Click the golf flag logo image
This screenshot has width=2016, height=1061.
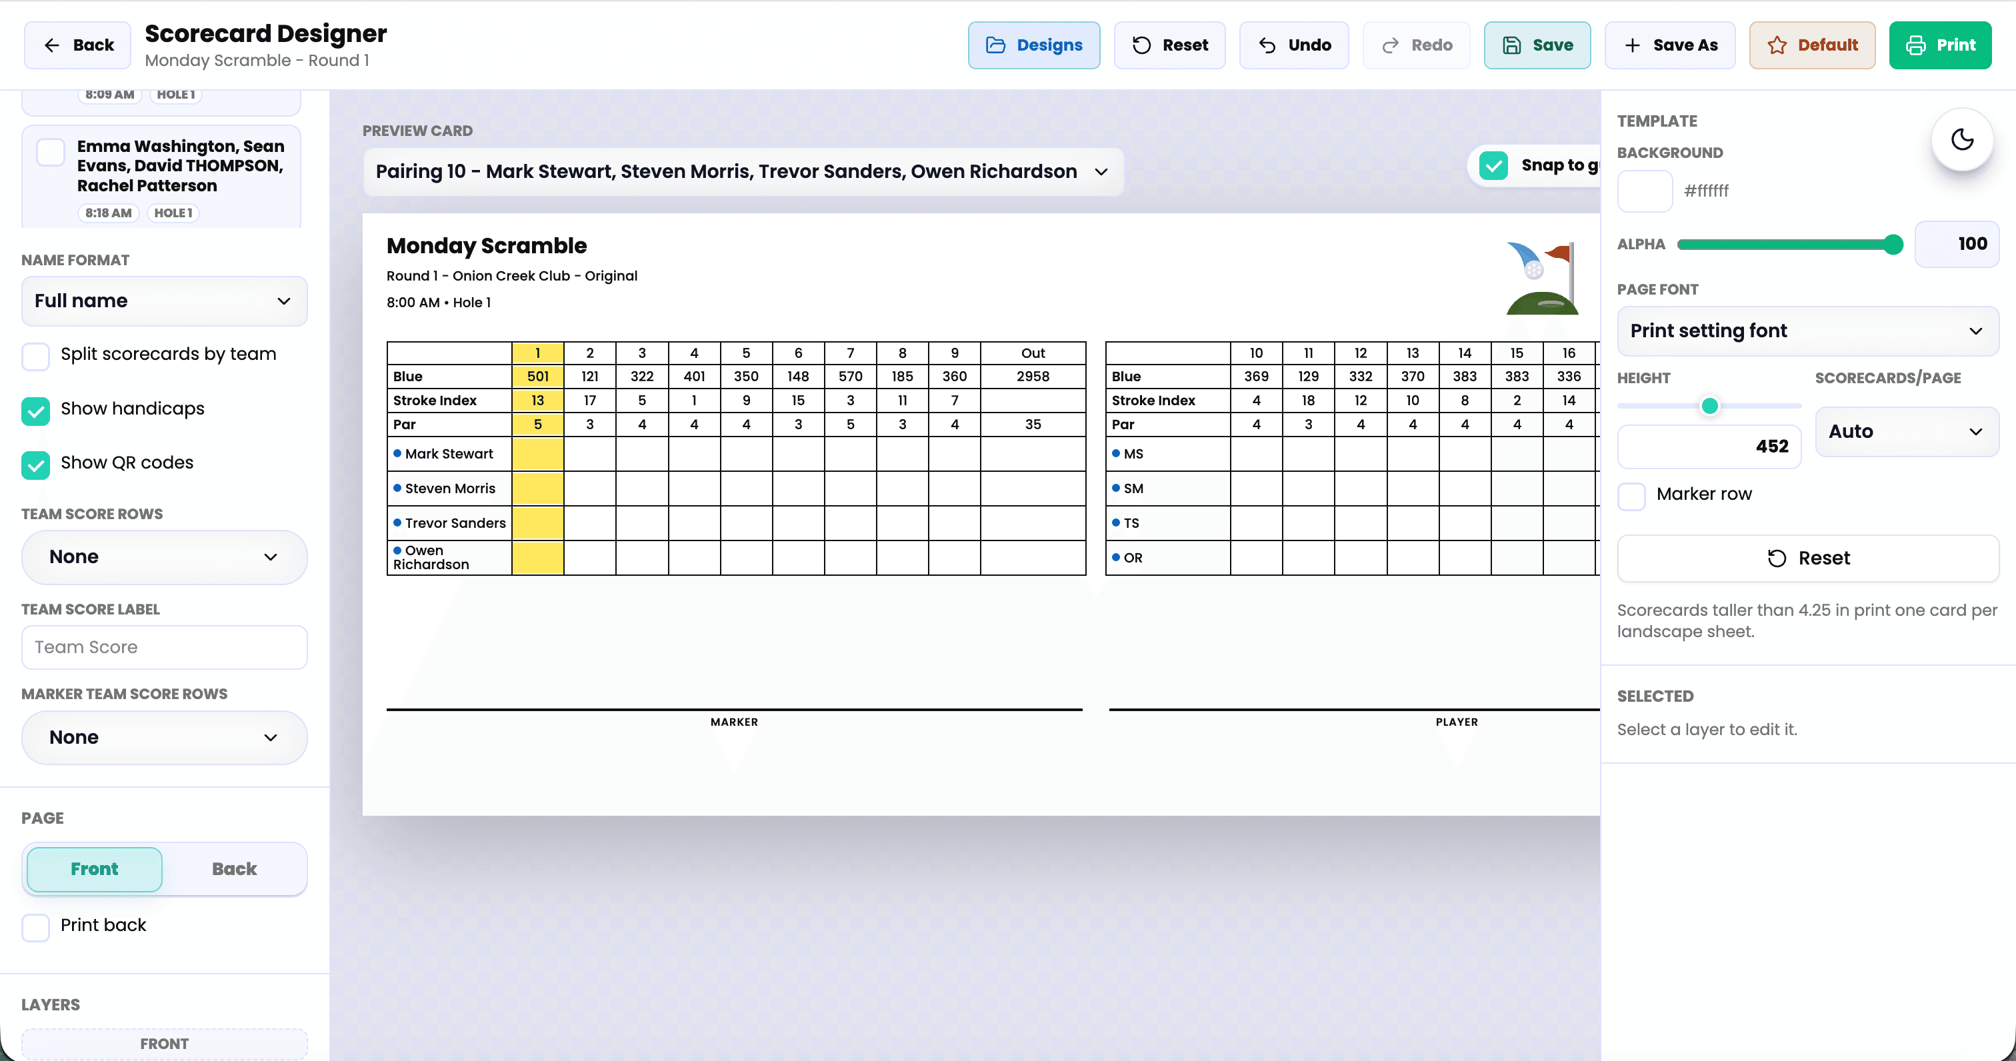coord(1542,278)
